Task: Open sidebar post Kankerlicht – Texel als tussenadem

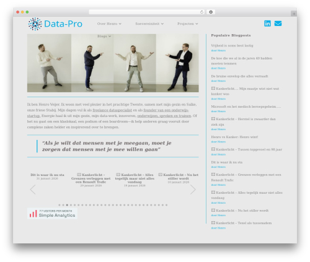Action: (241, 223)
